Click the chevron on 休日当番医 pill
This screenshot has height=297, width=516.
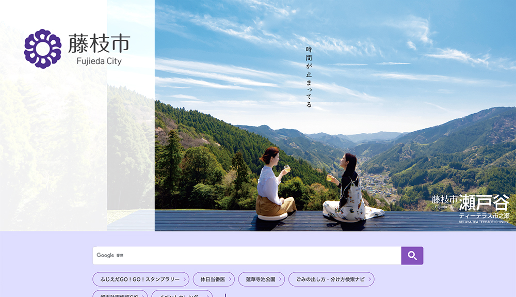point(229,279)
